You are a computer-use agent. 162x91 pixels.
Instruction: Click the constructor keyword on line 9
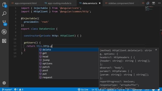(x=31, y=36)
